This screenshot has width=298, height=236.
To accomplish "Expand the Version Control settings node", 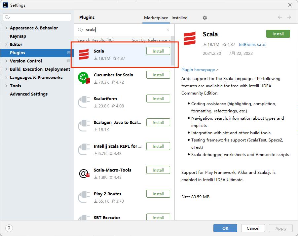I will tap(6, 61).
